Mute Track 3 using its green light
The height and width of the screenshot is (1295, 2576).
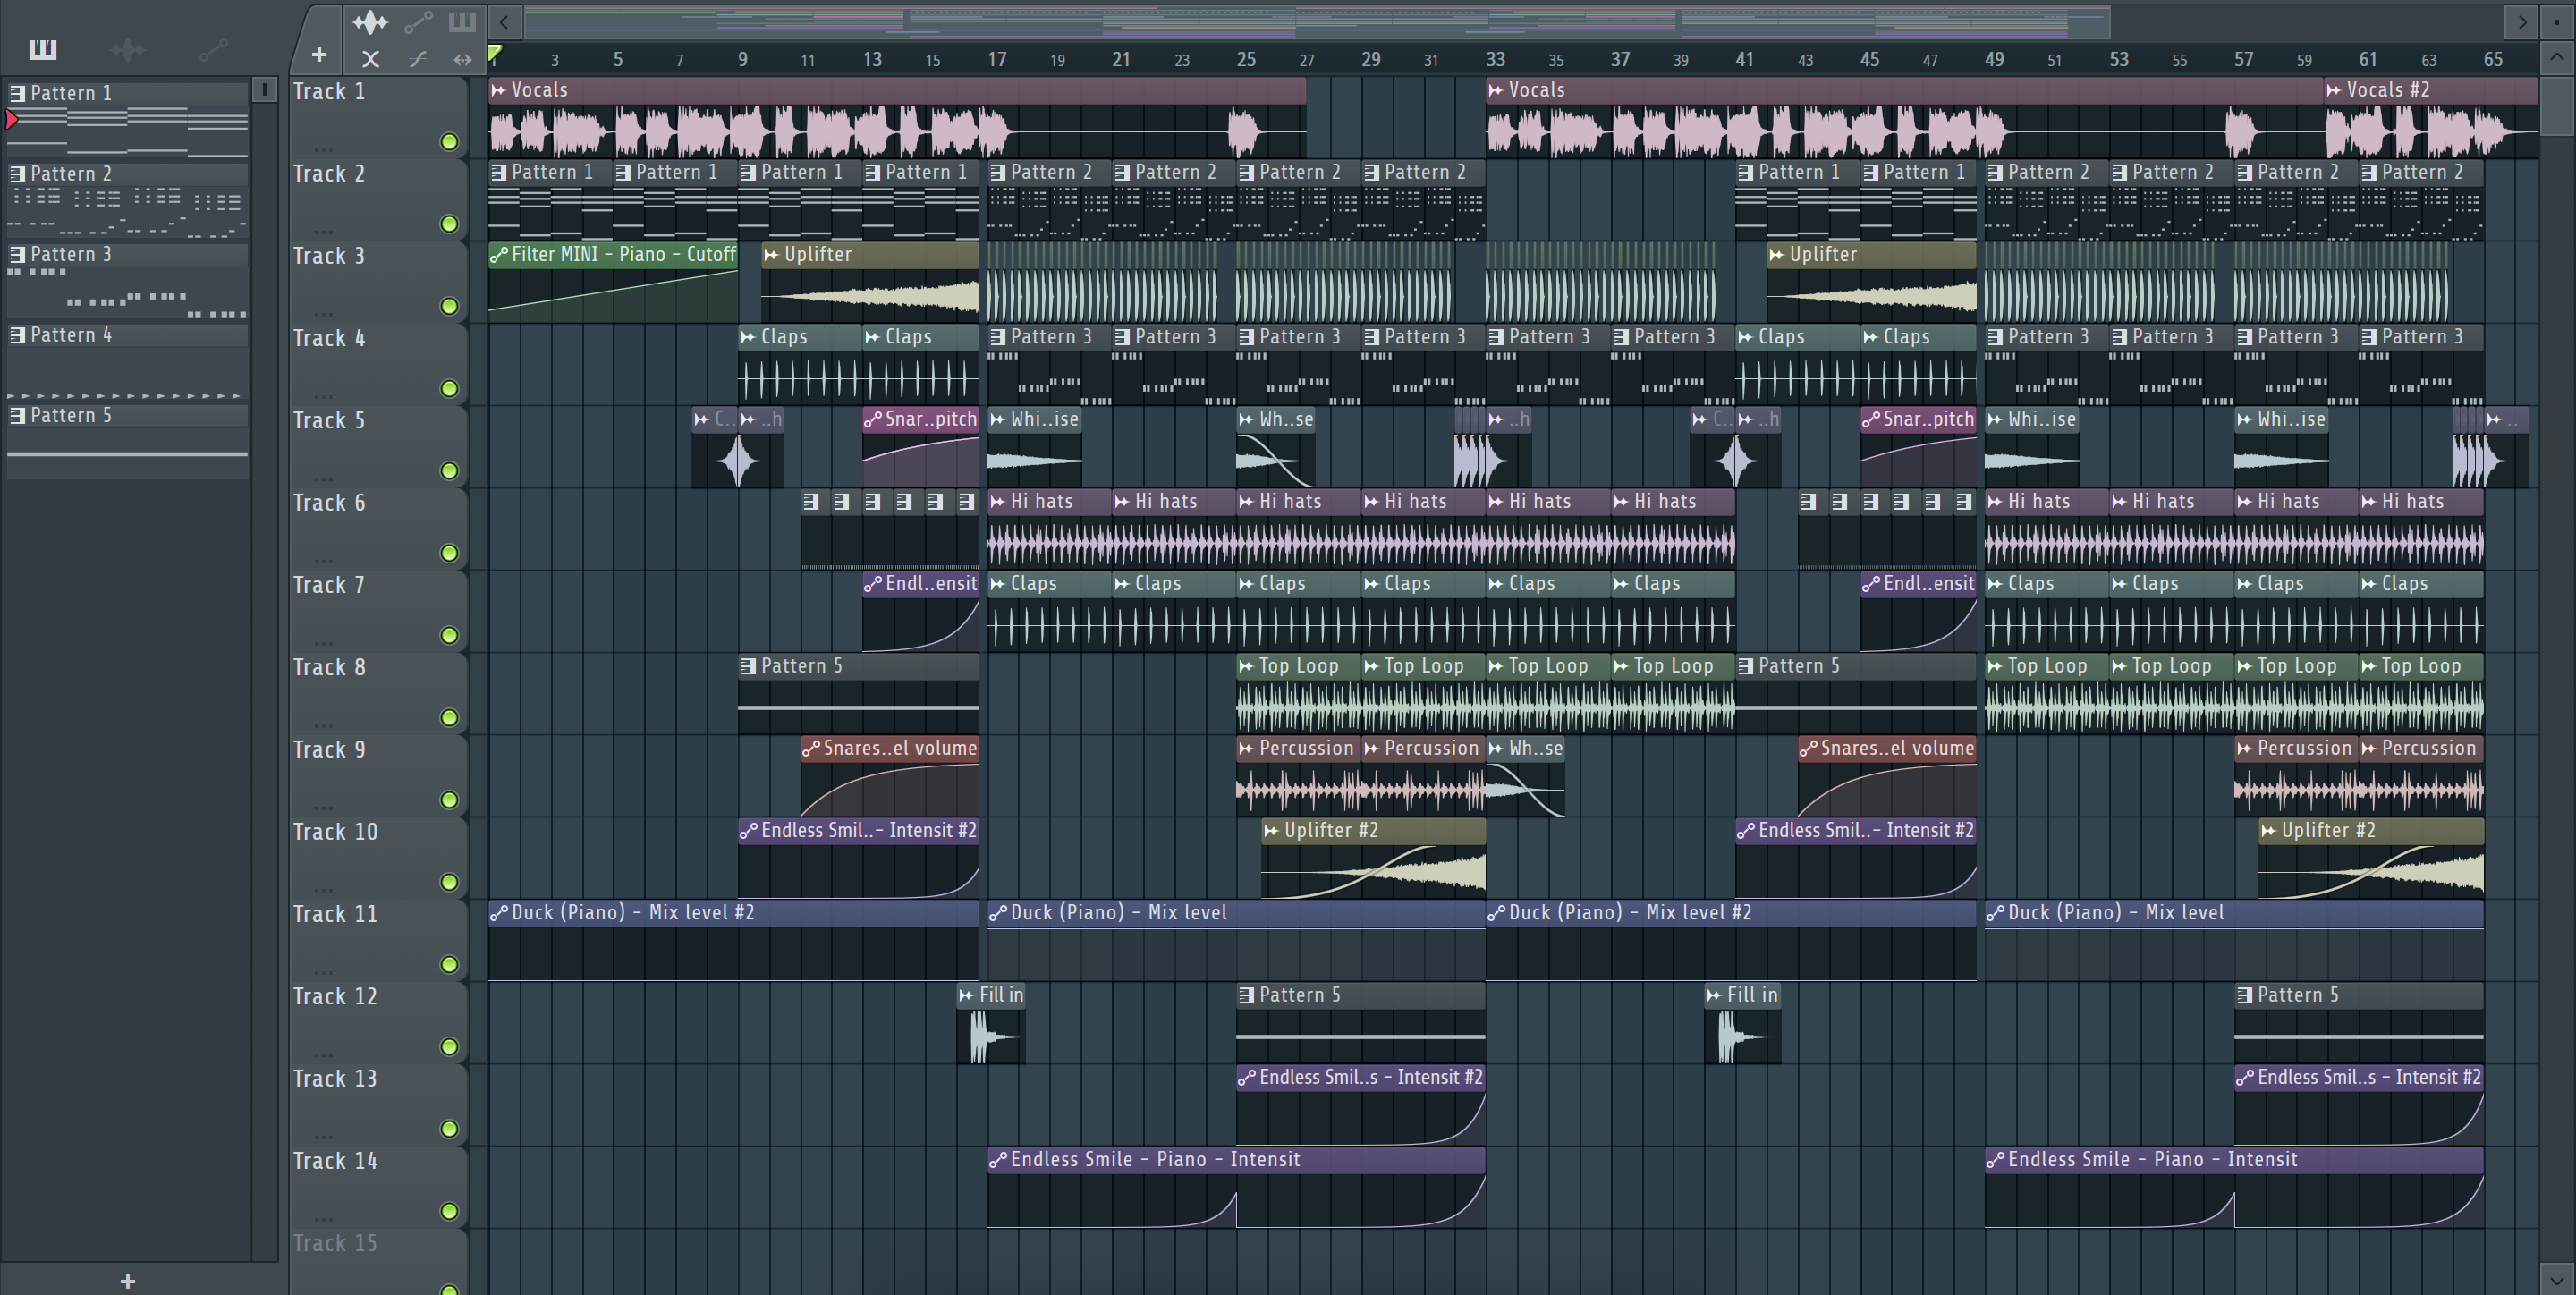450,306
